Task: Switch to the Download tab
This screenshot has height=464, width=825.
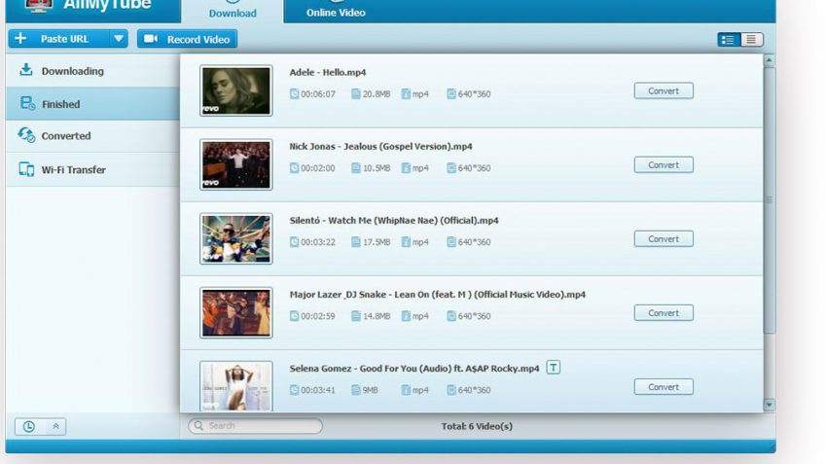Action: coord(232,12)
